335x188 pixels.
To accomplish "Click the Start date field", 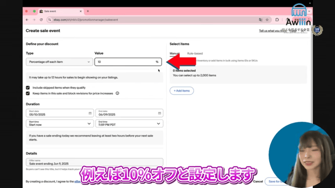I will (x=60, y=113).
